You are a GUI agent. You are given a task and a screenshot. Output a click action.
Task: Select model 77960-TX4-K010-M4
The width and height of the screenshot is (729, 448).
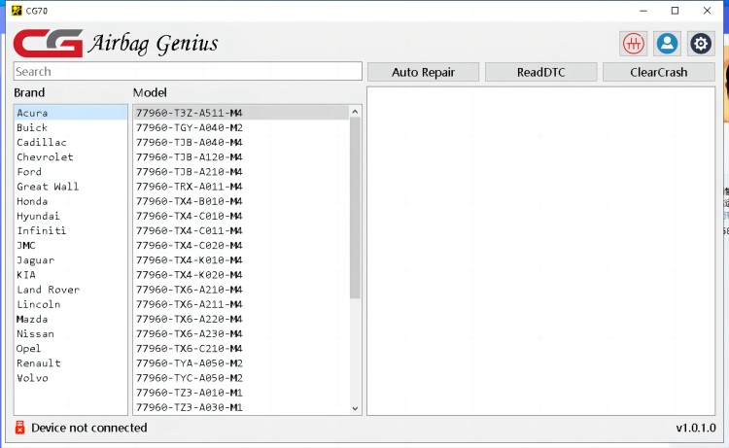[241, 260]
